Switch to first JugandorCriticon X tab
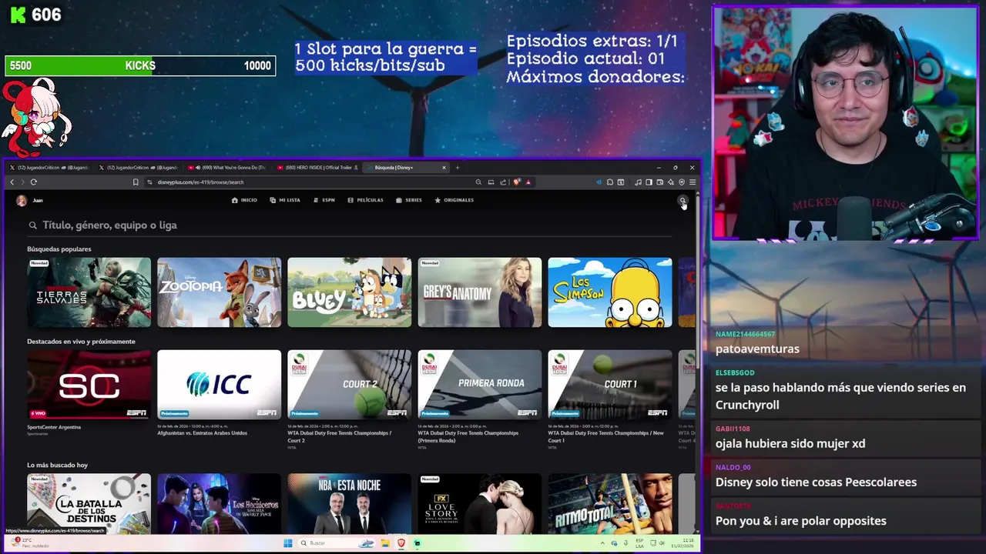Screen dimensions: 986x554 [50, 168]
